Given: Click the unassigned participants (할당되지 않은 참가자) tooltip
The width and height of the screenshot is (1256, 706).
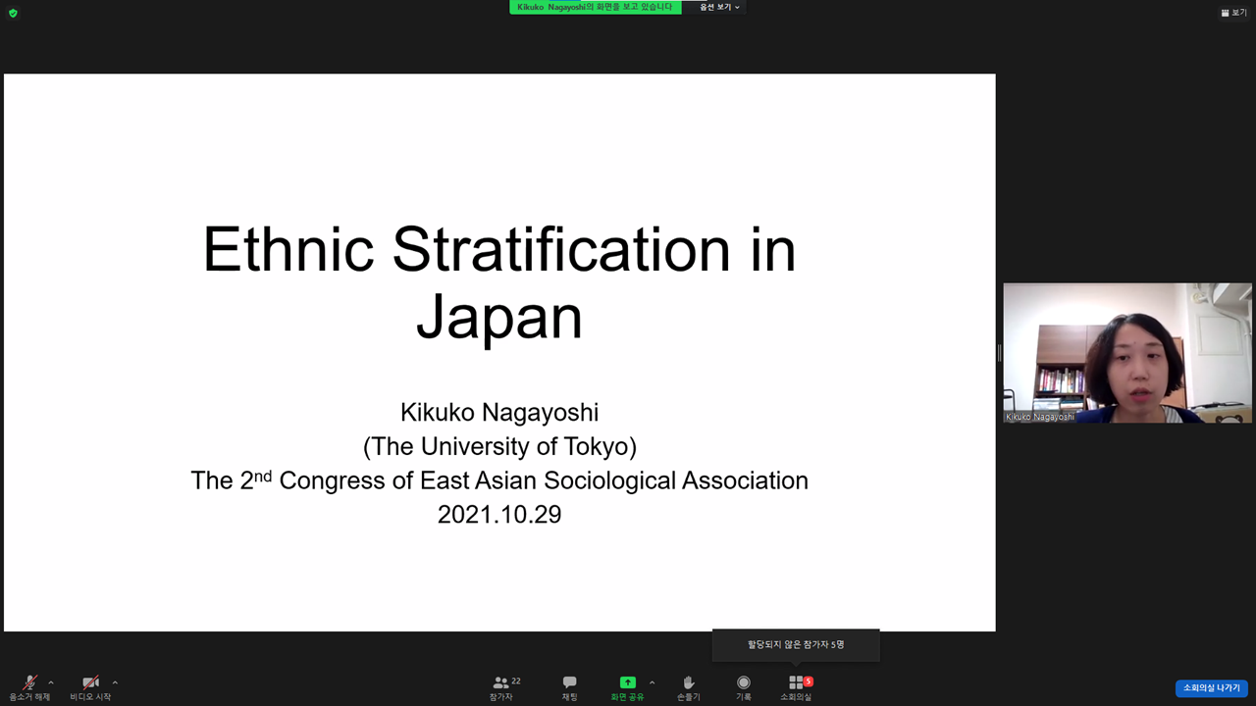Looking at the screenshot, I should tap(796, 644).
